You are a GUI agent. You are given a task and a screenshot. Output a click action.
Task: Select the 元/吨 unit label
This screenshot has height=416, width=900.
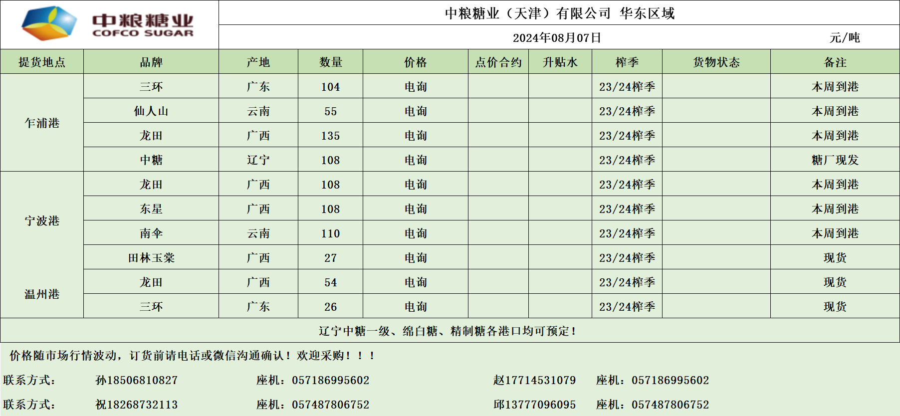(844, 37)
